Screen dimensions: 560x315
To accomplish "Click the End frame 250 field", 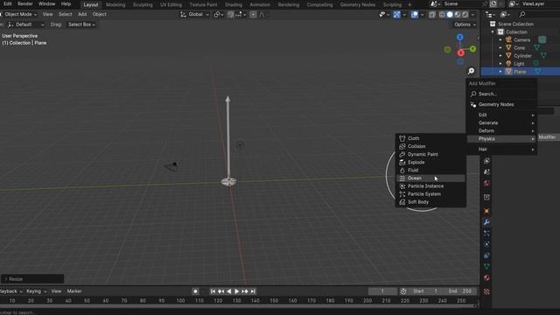I will coord(460,291).
